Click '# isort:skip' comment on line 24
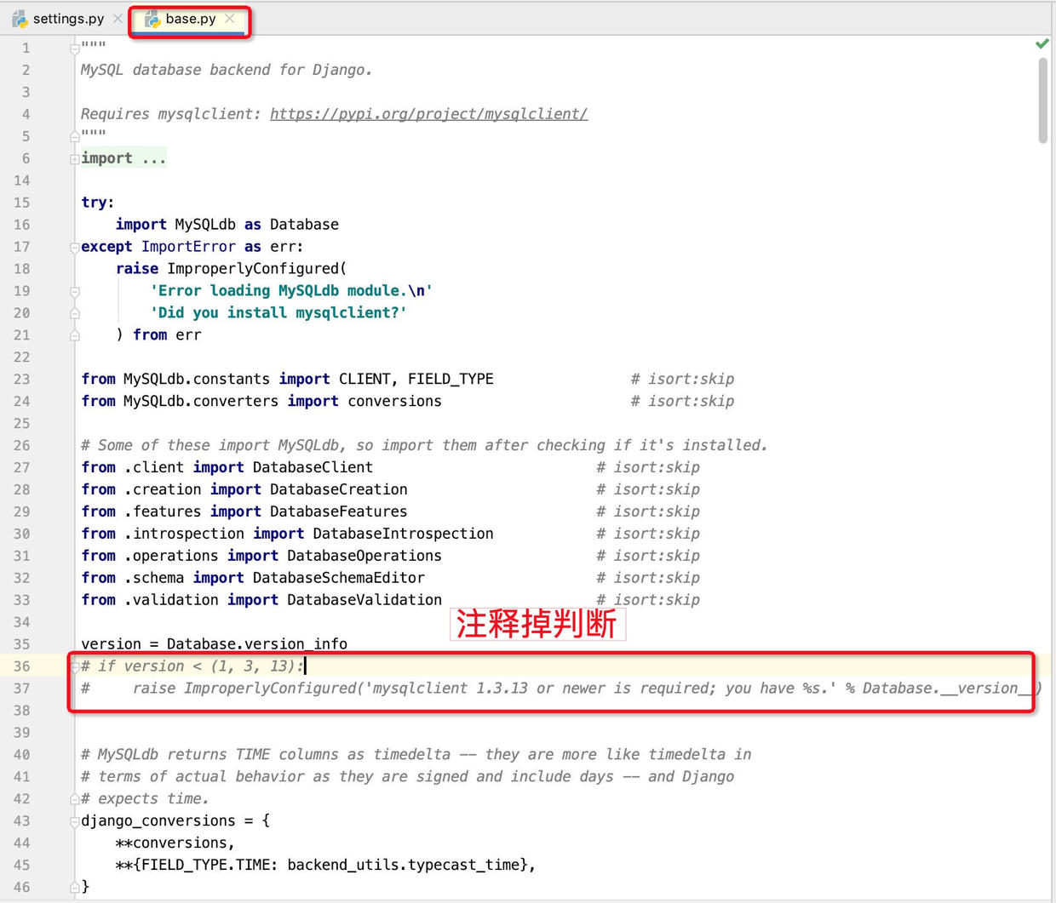 coord(682,402)
